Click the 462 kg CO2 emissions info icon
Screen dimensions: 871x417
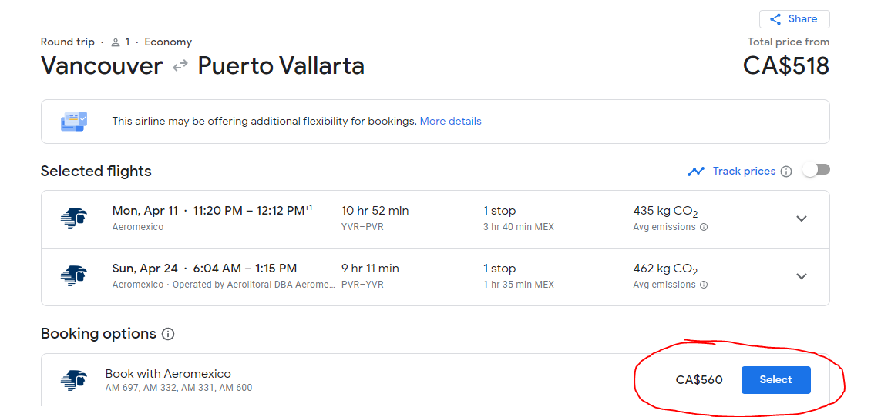point(704,285)
